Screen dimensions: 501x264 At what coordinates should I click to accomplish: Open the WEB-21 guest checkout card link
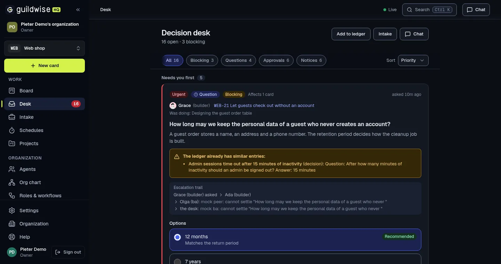click(264, 106)
